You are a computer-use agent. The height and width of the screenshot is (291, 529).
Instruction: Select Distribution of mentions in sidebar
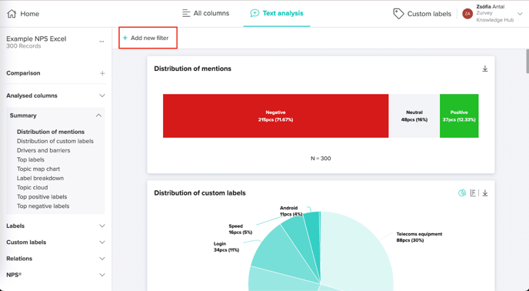pyautogui.click(x=51, y=132)
